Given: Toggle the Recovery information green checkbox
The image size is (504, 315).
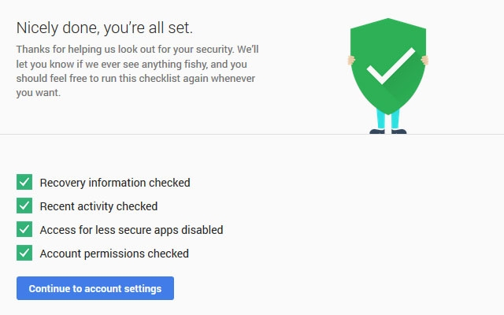Looking at the screenshot, I should pos(24,183).
